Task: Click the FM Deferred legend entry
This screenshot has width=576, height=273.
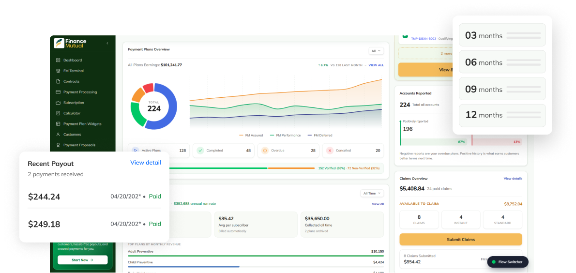Action: coord(320,135)
